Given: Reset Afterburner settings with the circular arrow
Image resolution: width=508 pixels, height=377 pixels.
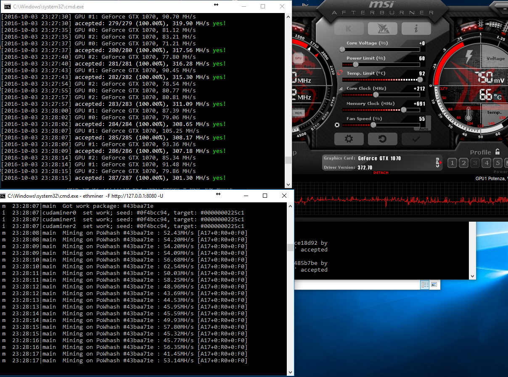Looking at the screenshot, I should (383, 139).
